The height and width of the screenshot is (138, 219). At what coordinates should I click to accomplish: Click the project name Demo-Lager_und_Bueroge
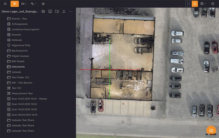point(20,12)
